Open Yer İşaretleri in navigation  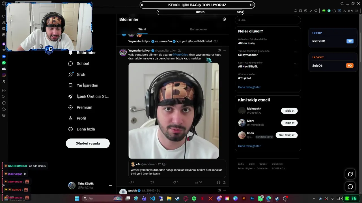click(x=83, y=85)
